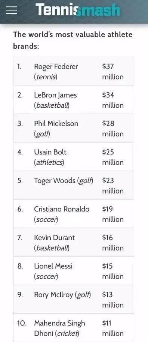This screenshot has height=342, width=148.
Task: Click rank number 1 cell
Action: (19, 66)
